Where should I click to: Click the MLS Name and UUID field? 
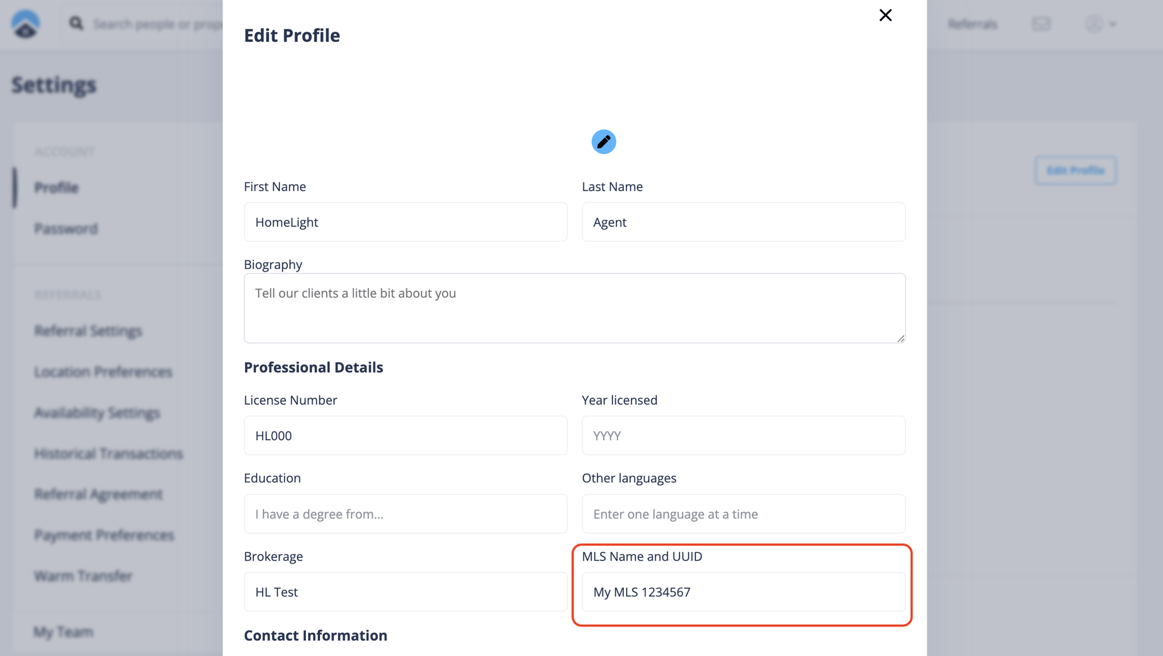pyautogui.click(x=743, y=592)
